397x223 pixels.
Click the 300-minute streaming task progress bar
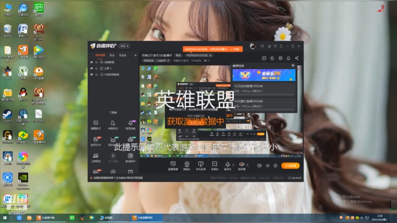coord(264,110)
